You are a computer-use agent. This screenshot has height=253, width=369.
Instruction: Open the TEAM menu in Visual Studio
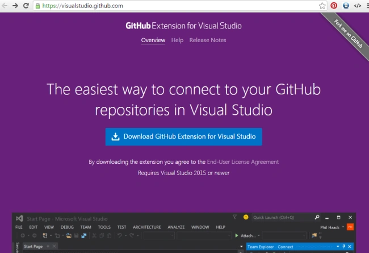pos(86,227)
